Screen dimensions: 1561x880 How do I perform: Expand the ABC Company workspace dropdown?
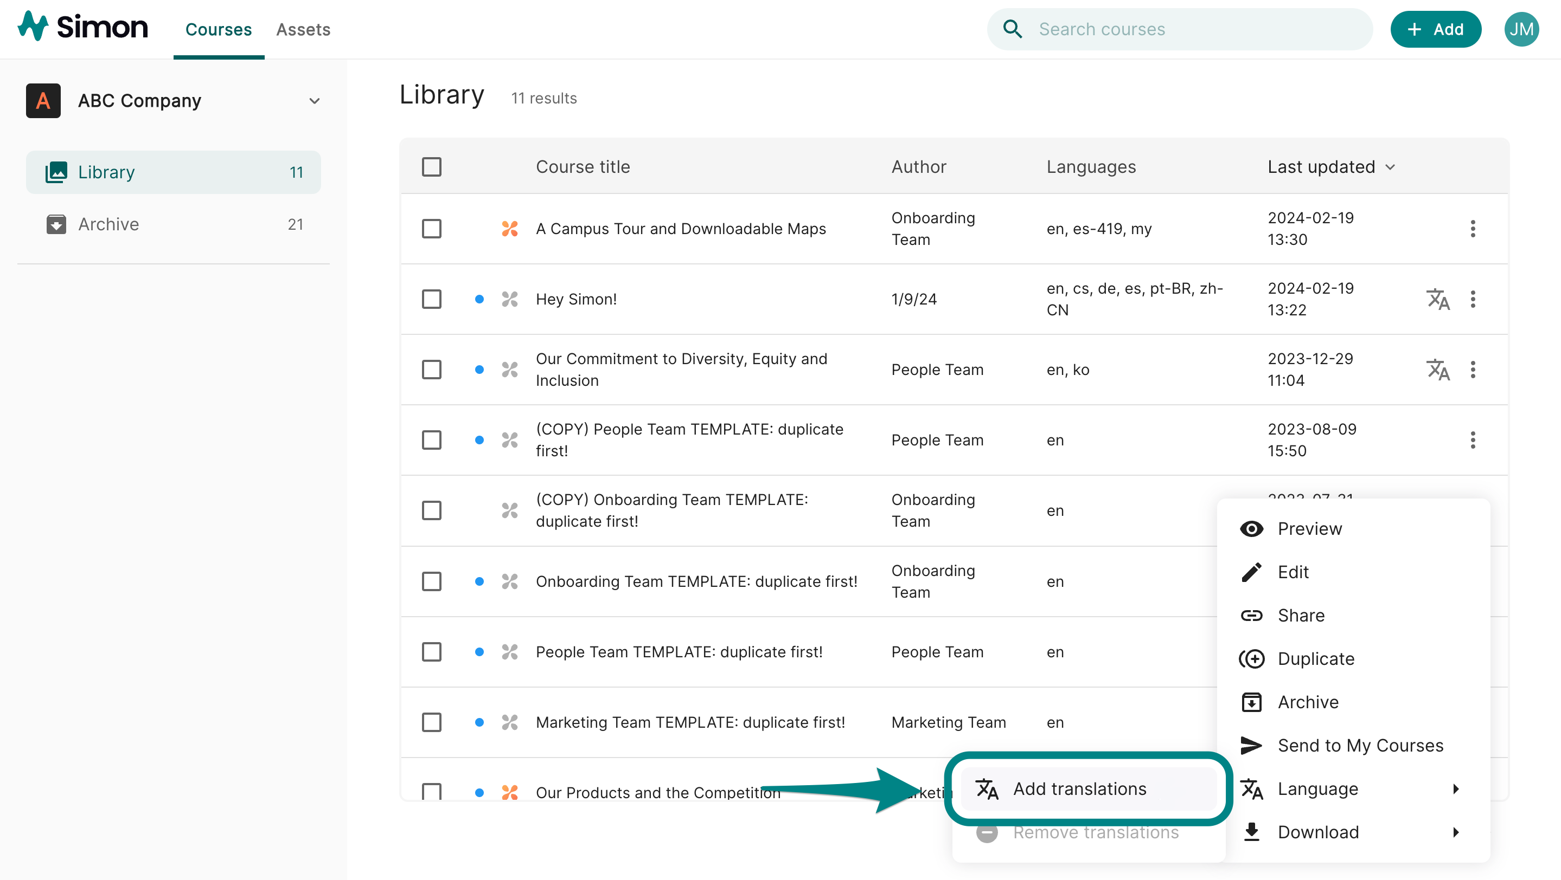(x=314, y=101)
